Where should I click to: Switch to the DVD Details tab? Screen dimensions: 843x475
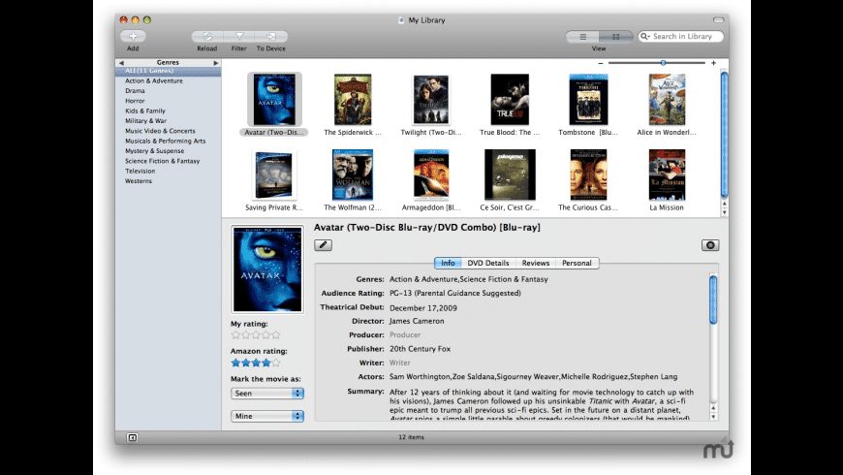[488, 263]
